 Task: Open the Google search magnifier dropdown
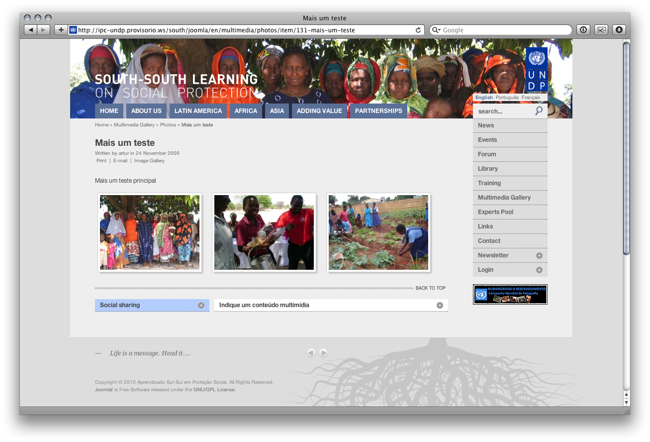[436, 30]
